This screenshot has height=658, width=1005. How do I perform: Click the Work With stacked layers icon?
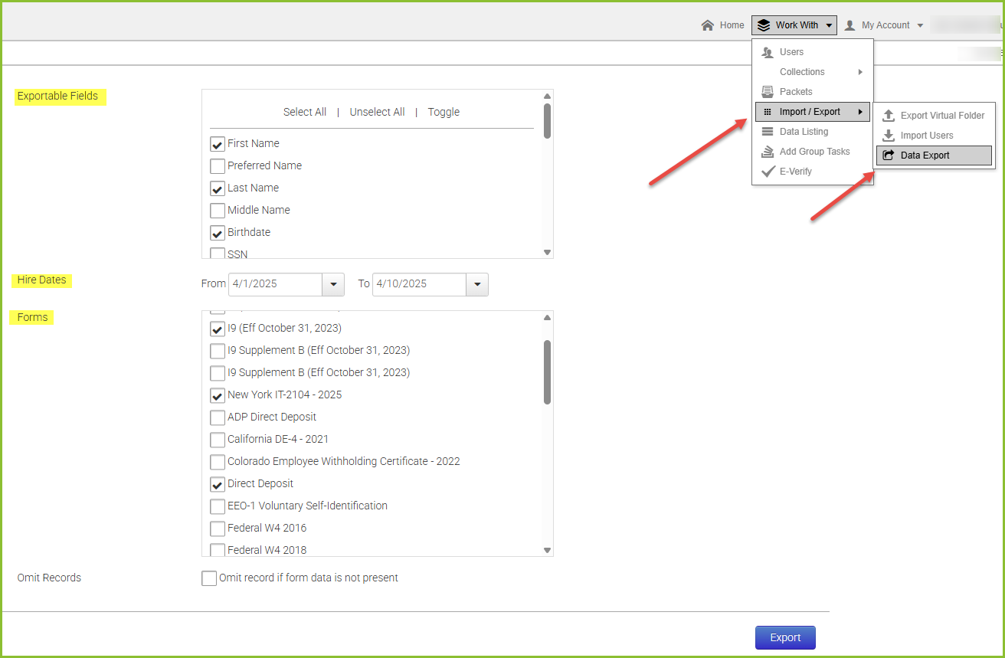point(763,25)
